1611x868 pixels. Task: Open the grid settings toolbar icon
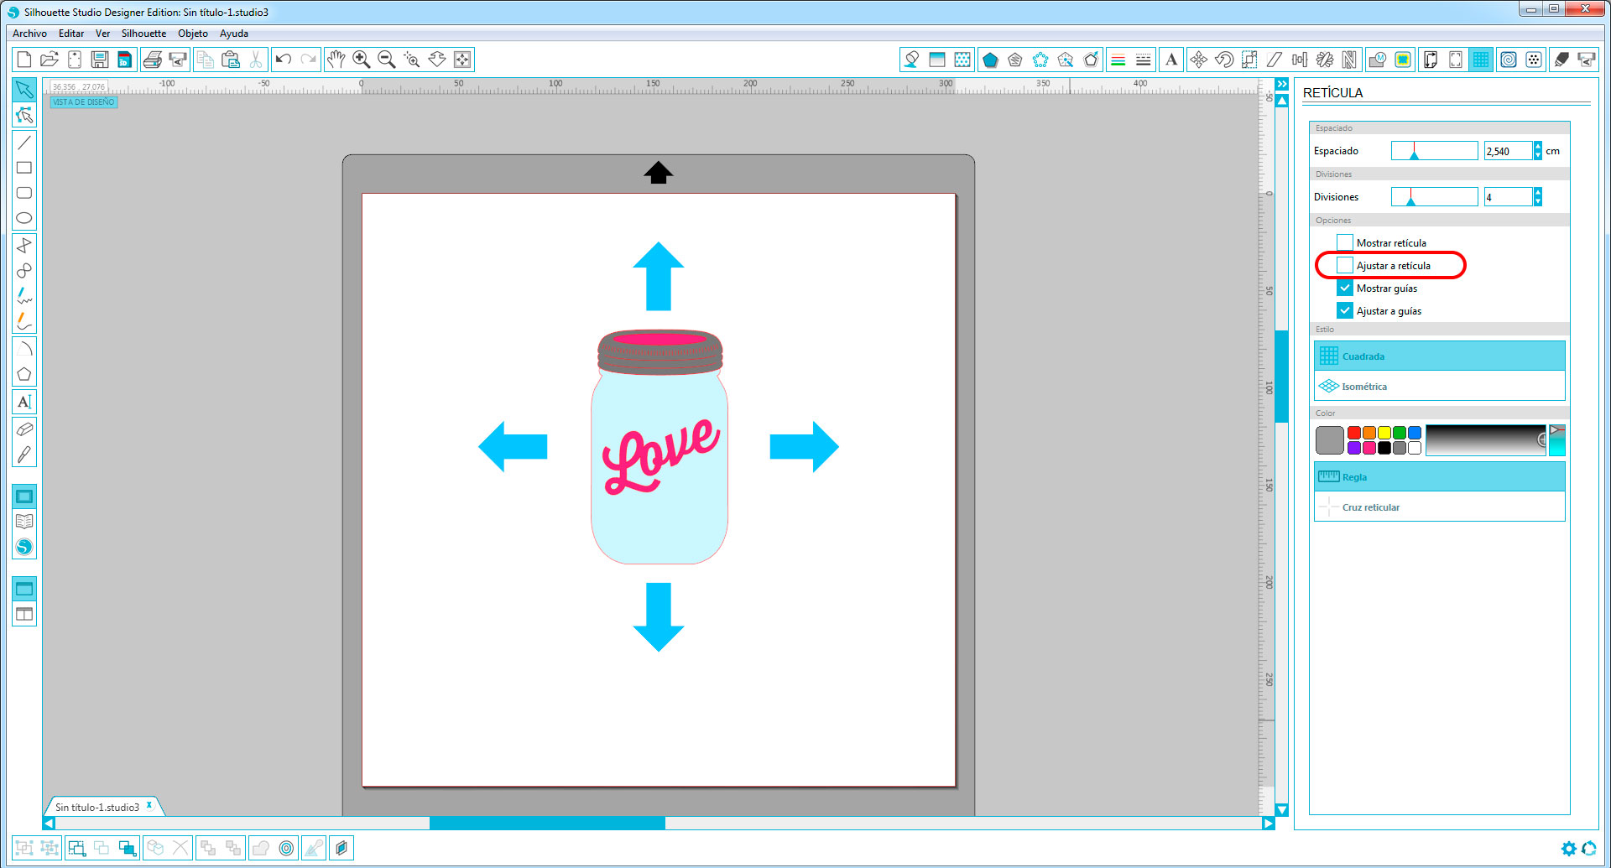1481,60
